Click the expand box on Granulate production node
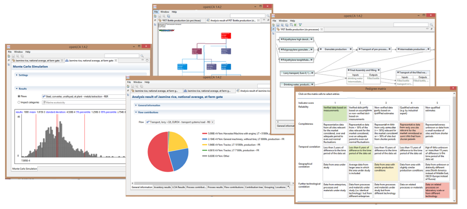Image resolution: width=467 pixels, height=209 pixels. pyautogui.click(x=322, y=48)
